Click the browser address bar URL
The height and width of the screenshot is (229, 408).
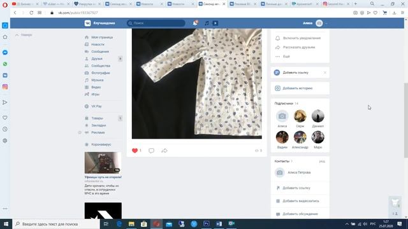click(78, 13)
